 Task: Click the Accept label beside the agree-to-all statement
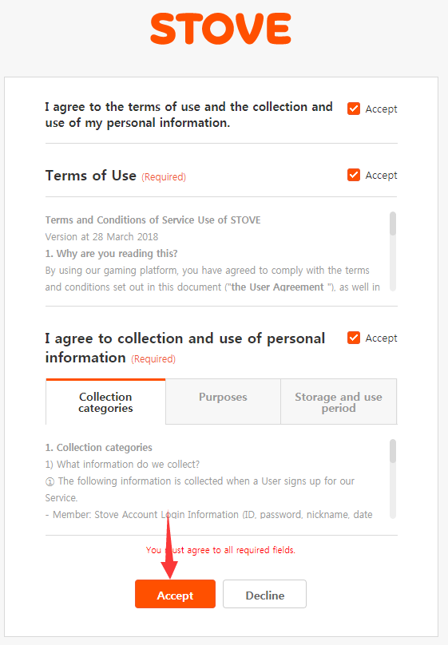coord(381,109)
